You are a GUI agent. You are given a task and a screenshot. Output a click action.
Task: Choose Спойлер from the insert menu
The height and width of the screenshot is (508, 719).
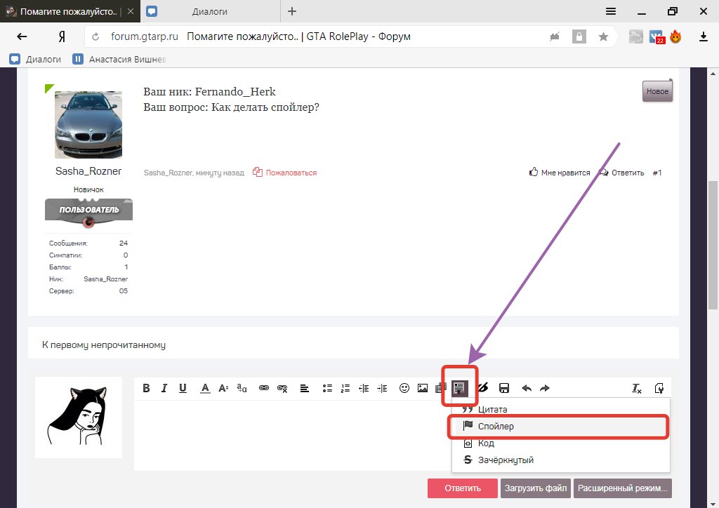(x=561, y=426)
